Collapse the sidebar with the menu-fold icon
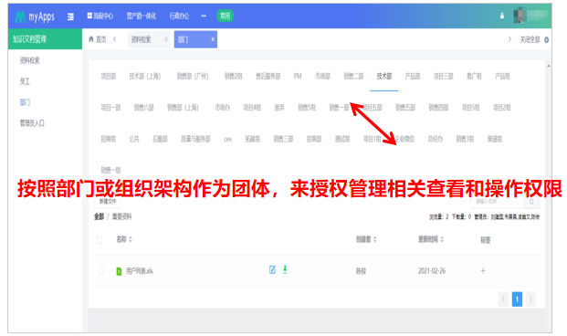The height and width of the screenshot is (336, 567). (70, 16)
